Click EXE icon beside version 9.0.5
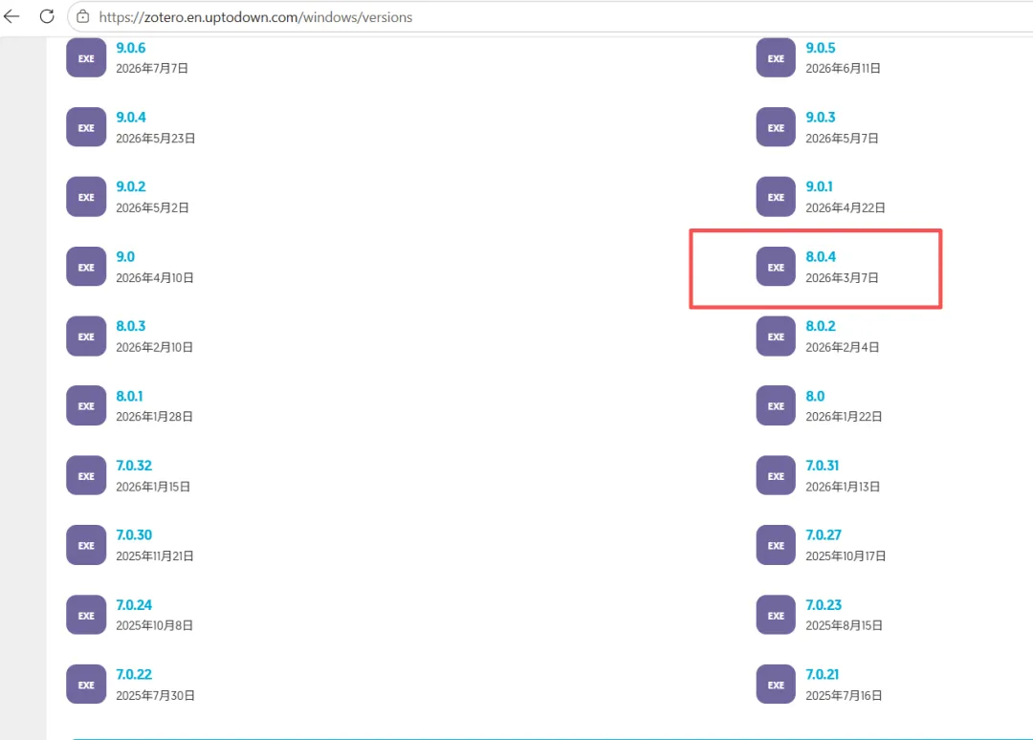This screenshot has width=1033, height=740. pyautogui.click(x=776, y=58)
